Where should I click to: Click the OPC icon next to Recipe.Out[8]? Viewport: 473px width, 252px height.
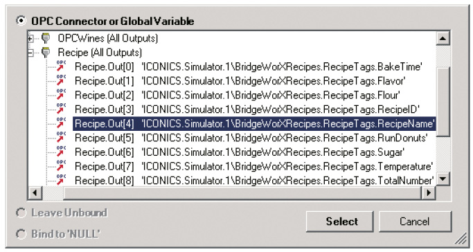61,180
